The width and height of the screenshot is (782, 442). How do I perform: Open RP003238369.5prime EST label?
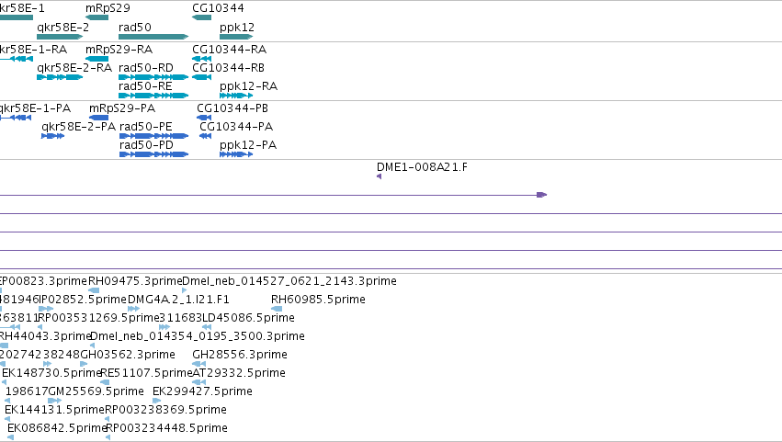[165, 410]
